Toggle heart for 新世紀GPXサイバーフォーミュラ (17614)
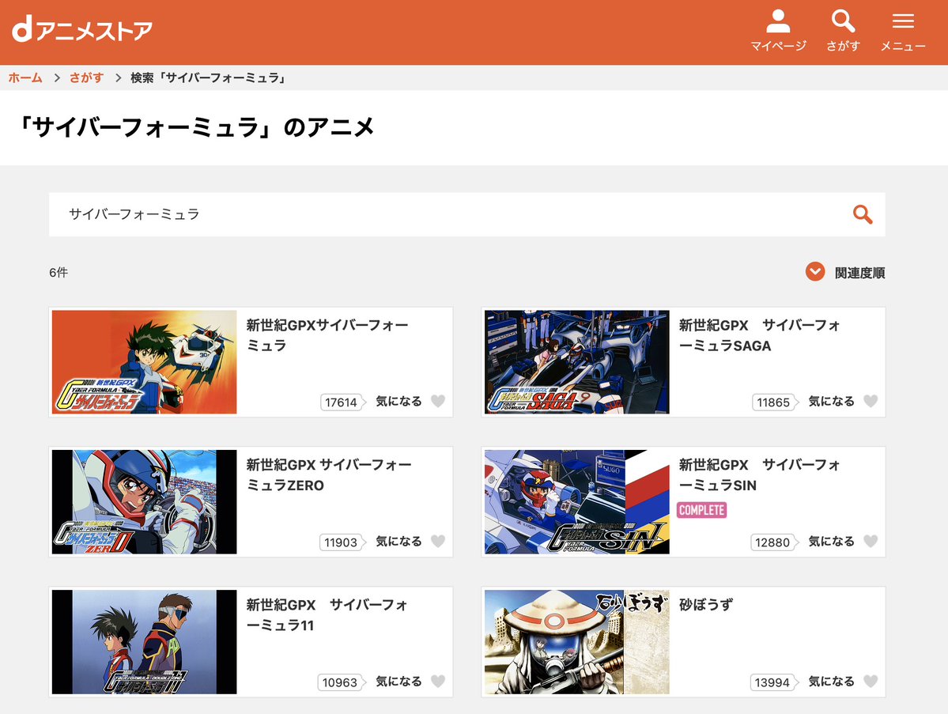 pos(438,401)
